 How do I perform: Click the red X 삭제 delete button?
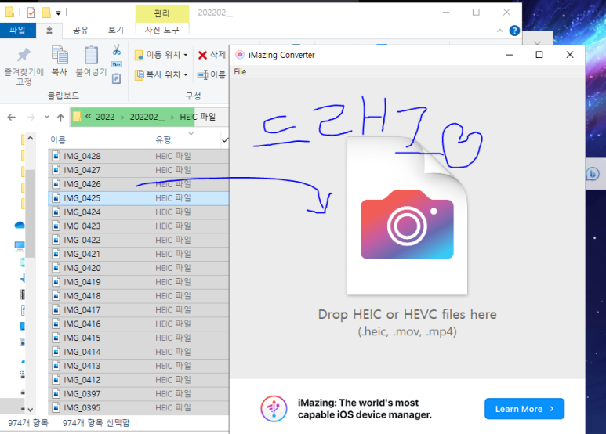pyautogui.click(x=212, y=55)
